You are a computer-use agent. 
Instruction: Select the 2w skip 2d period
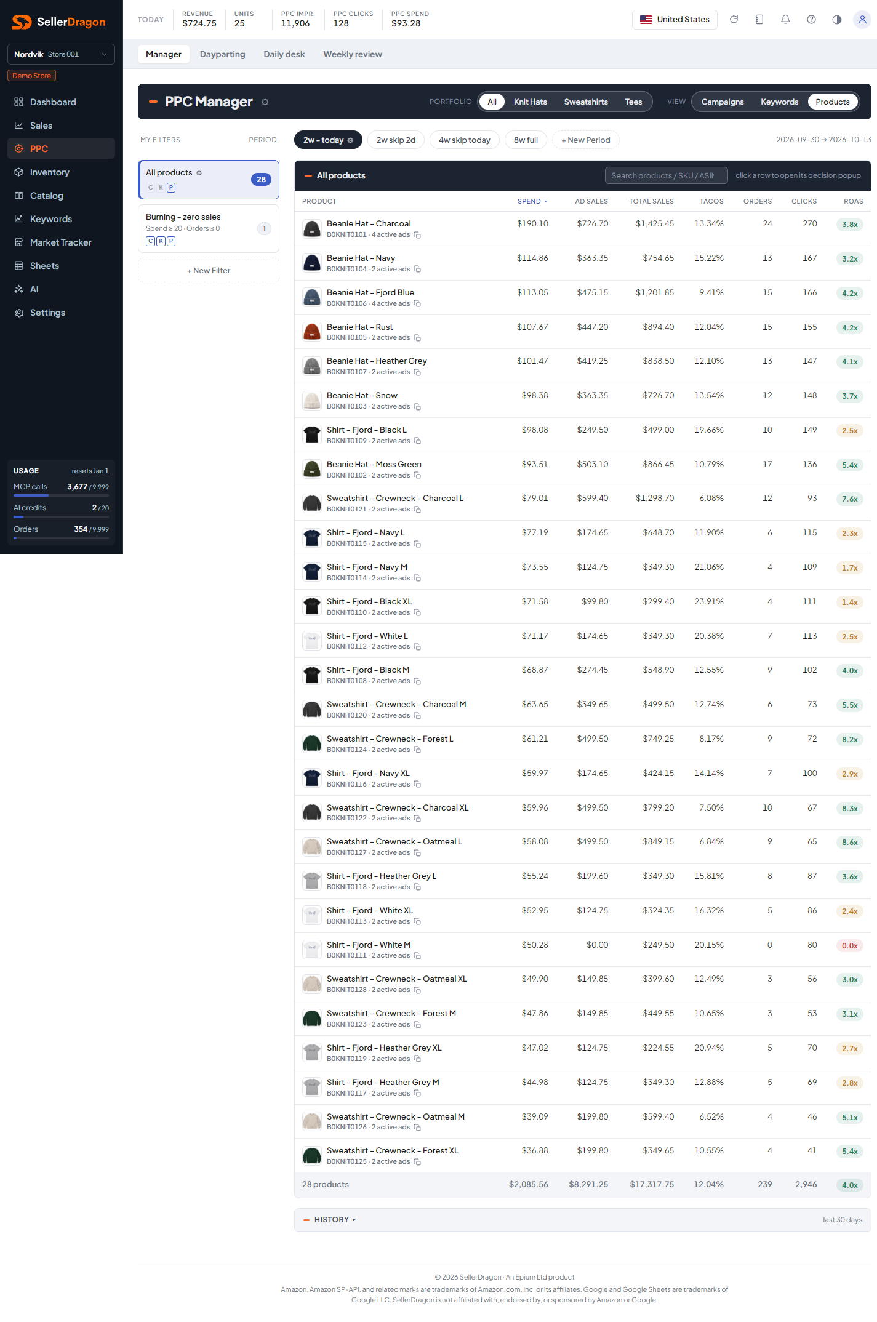tap(396, 140)
